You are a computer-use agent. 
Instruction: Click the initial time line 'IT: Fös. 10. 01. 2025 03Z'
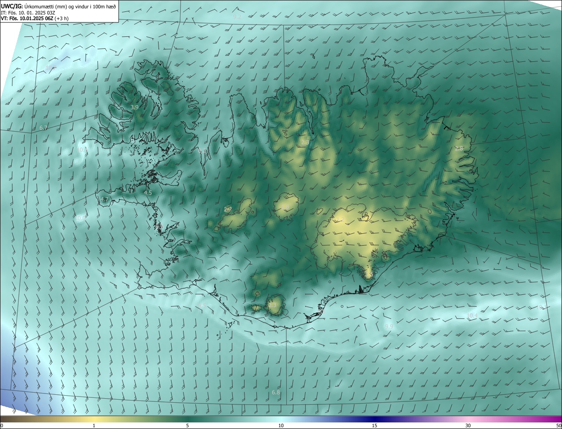[x=28, y=13]
